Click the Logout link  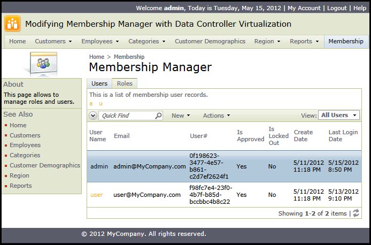click(337, 8)
